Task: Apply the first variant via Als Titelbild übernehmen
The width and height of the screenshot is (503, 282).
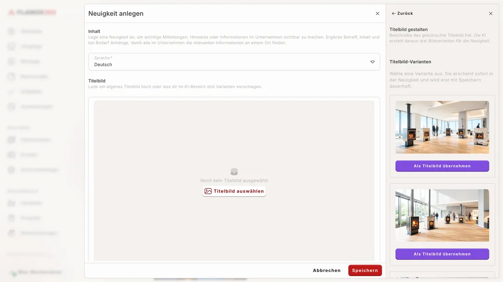Action: [442, 166]
